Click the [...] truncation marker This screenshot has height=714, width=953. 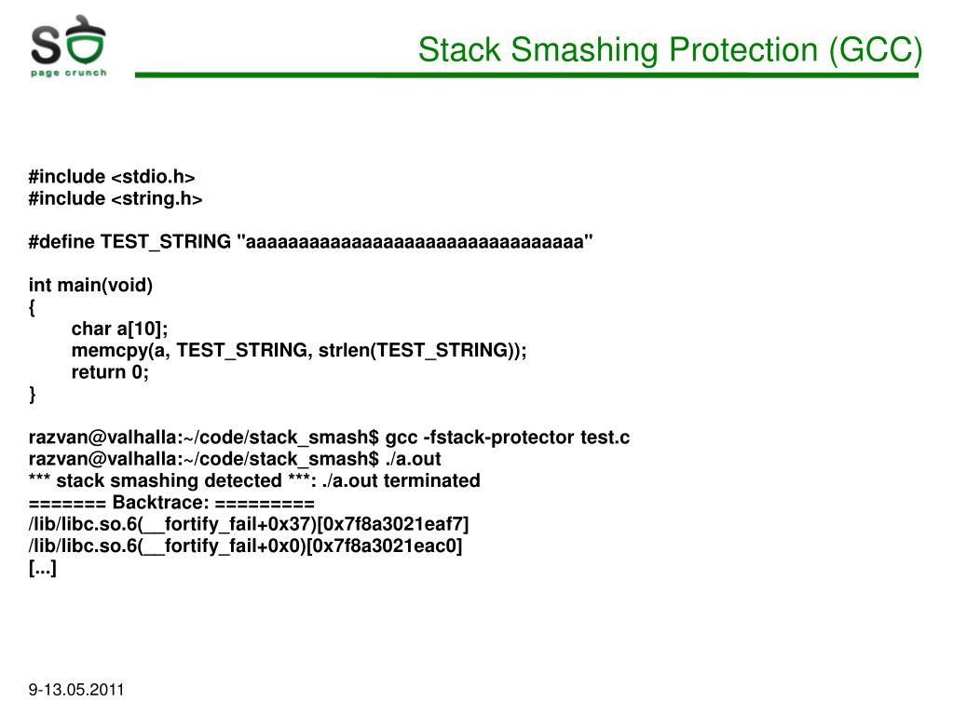point(43,568)
